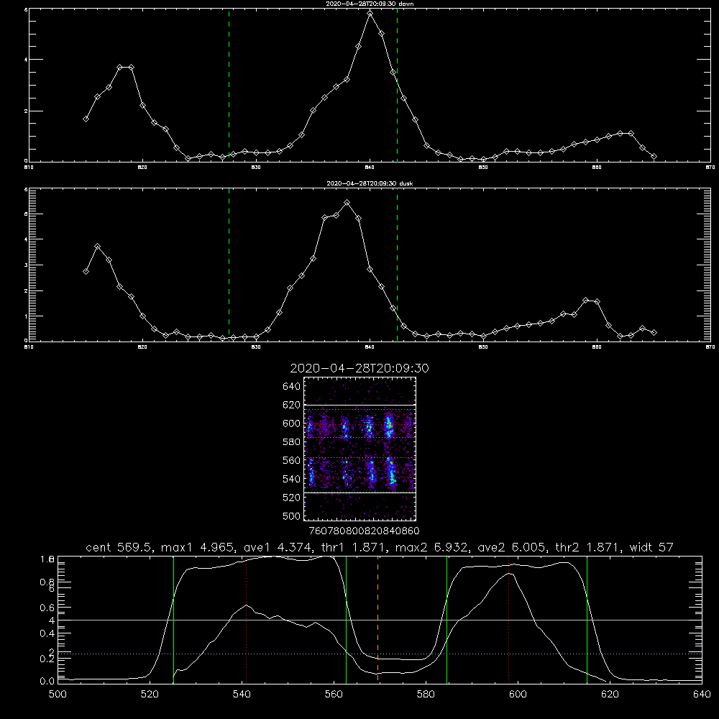Select the y-axis label '0.4' of the profile plot
Image resolution: width=719 pixels, height=719 pixels.
pyautogui.click(x=47, y=633)
